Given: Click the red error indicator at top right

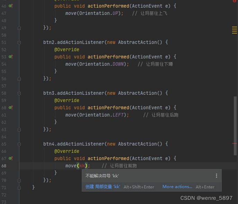Looking at the screenshot, I should pyautogui.click(x=235, y=1).
